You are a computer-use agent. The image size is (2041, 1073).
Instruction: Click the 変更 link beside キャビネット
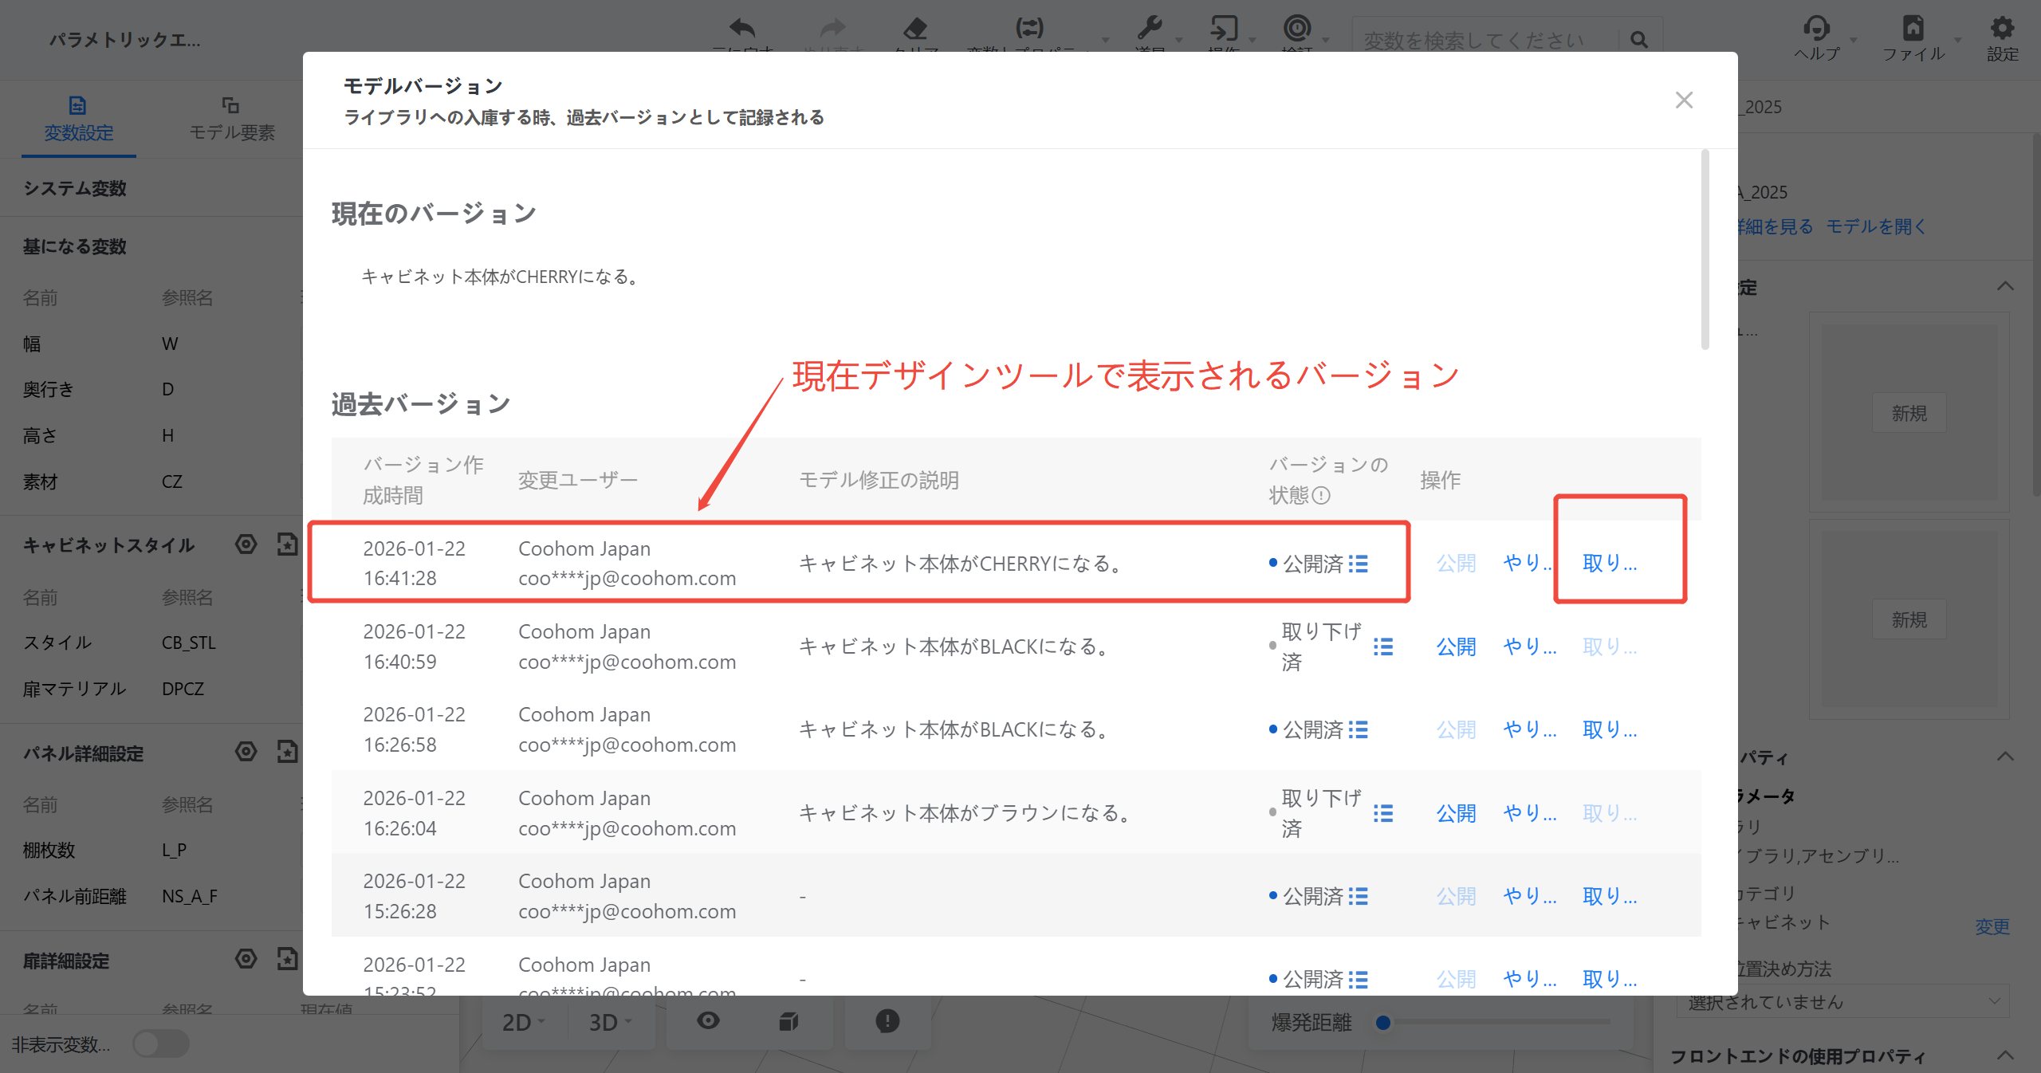pyautogui.click(x=1992, y=926)
